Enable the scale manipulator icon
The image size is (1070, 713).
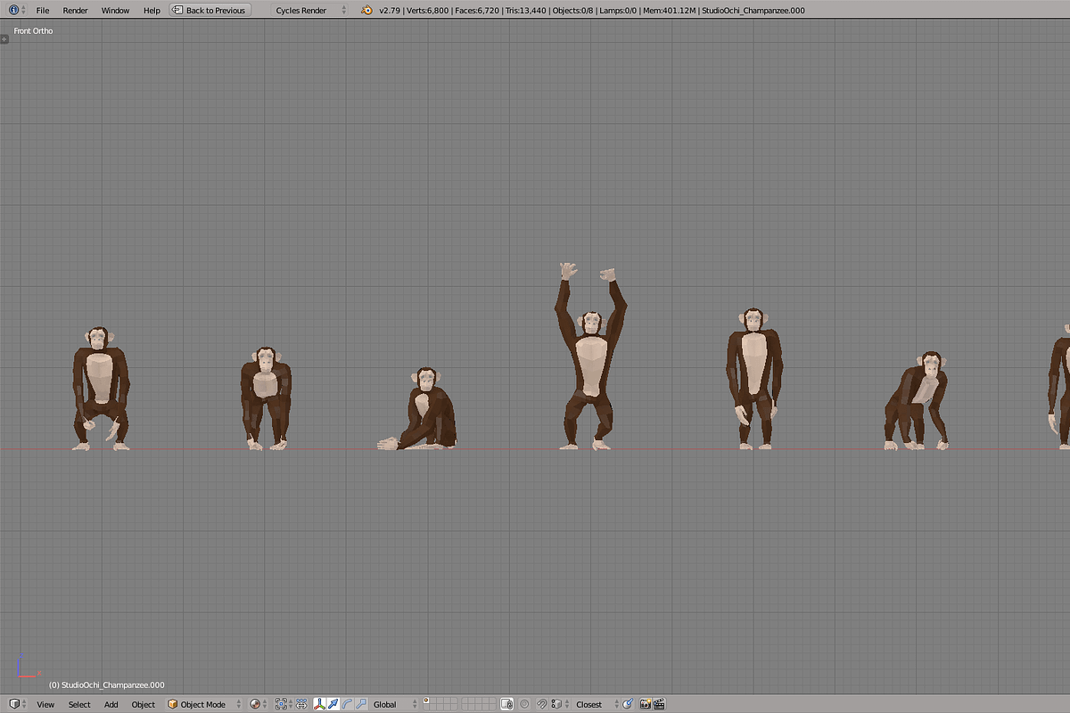pos(361,704)
